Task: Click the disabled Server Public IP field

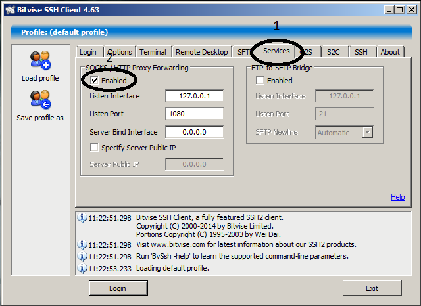Action: [195, 164]
